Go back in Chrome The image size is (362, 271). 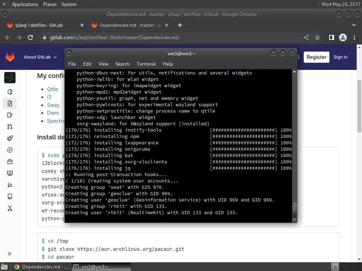pos(8,37)
